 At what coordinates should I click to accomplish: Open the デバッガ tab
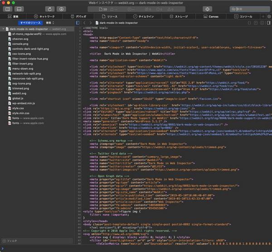(78, 16)
